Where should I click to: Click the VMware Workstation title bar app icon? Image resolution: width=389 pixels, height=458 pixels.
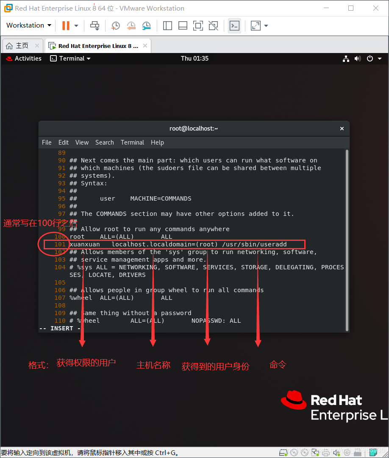point(8,8)
